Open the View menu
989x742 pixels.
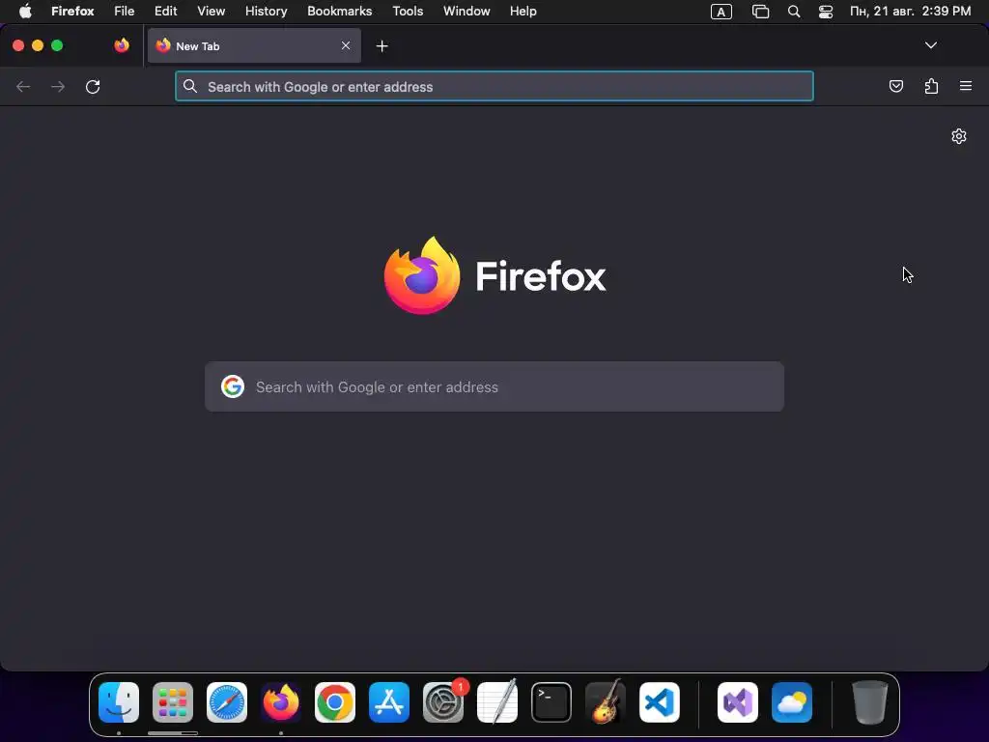211,12
